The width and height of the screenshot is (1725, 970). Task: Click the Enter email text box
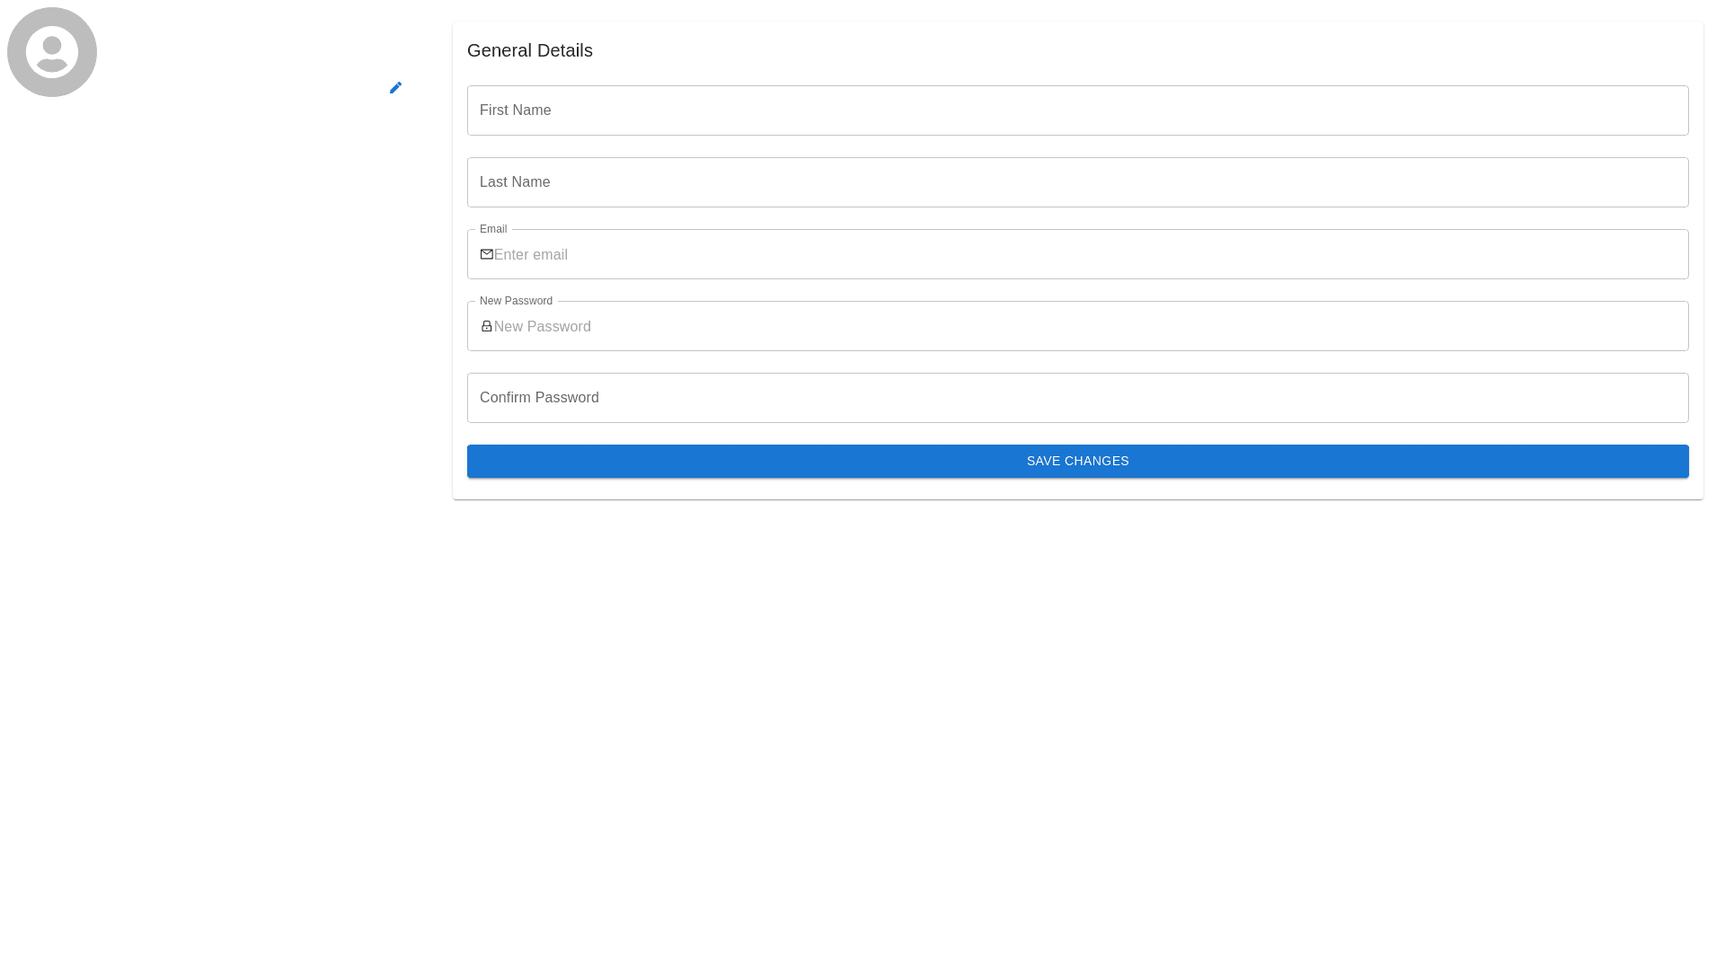click(1078, 255)
